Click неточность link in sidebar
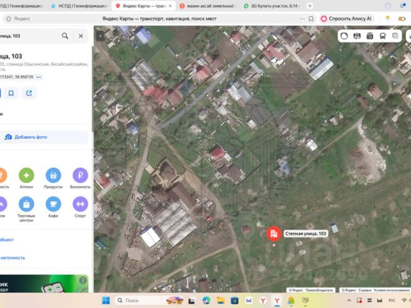The width and height of the screenshot is (411, 308). (x=13, y=258)
